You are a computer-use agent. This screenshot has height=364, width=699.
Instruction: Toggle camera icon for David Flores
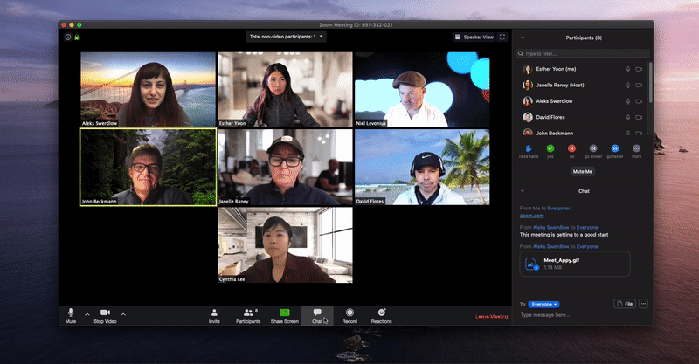(x=639, y=117)
